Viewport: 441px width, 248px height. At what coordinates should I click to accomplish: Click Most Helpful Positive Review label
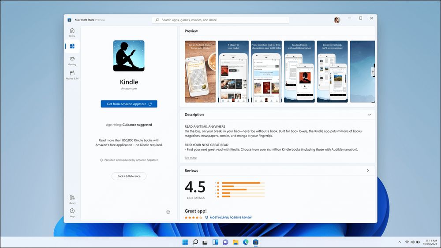click(231, 218)
